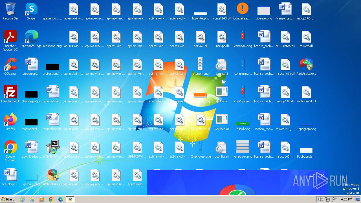Viewport: 361px width, 203px height.
Task: Select the jumpover.png file
Action: tap(243, 149)
